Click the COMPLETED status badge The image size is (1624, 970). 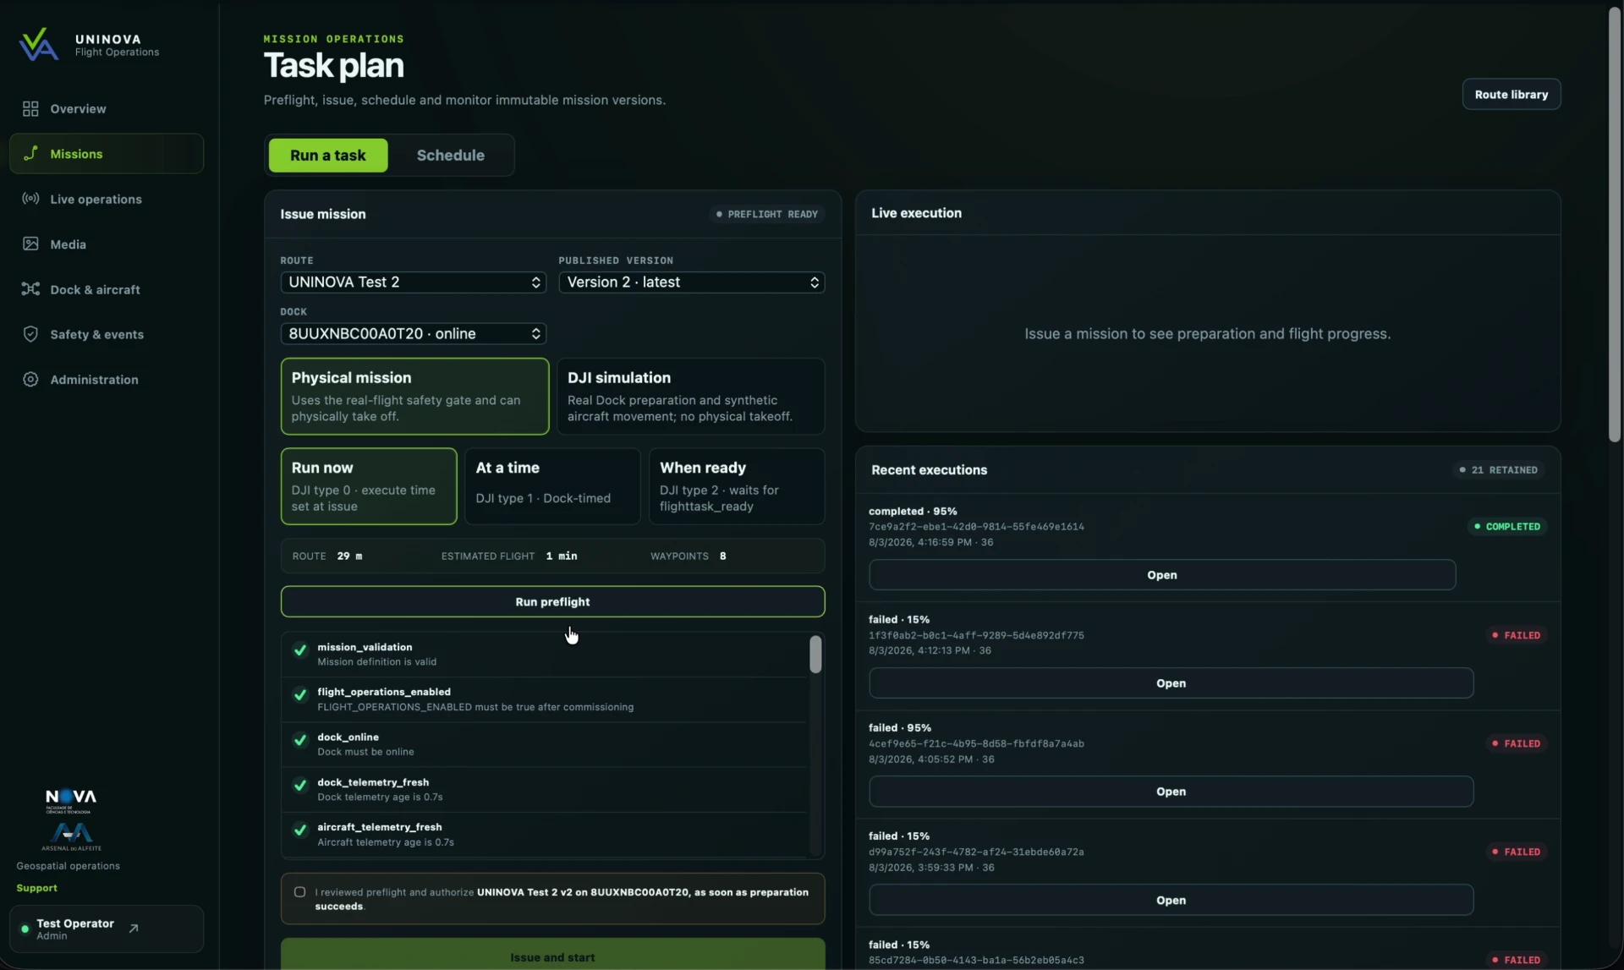(x=1507, y=527)
